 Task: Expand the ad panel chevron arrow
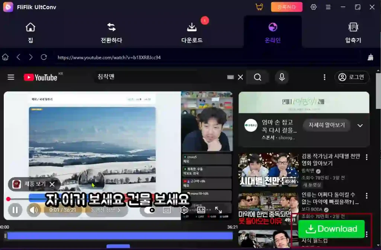tap(360, 126)
